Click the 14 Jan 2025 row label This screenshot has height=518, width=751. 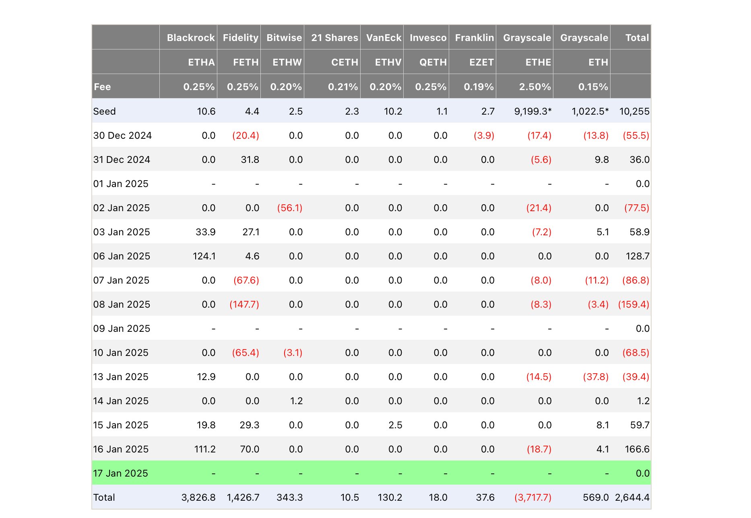(x=121, y=401)
